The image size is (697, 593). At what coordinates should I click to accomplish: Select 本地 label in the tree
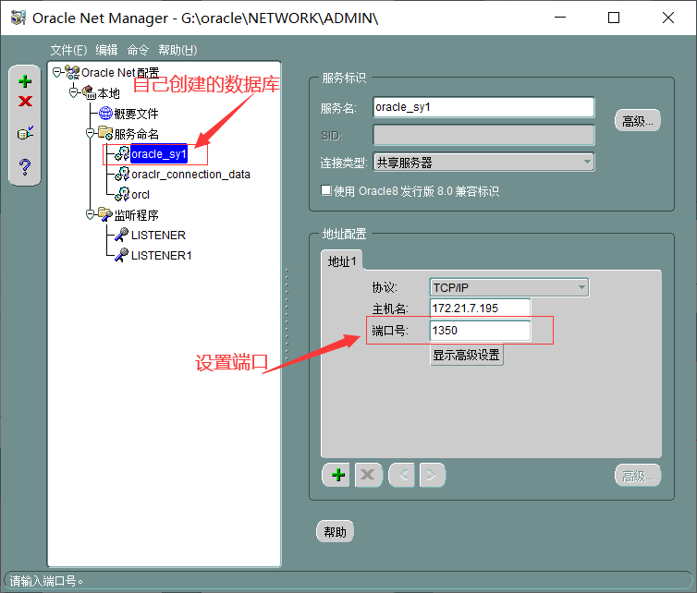tap(109, 93)
